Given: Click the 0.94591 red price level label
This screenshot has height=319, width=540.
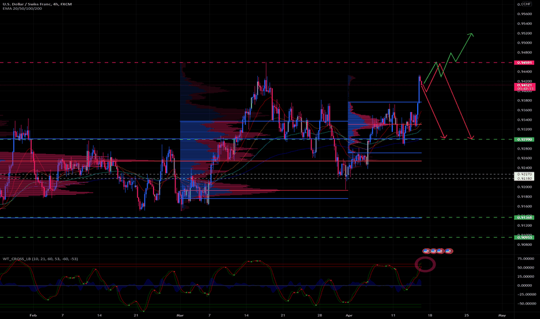Looking at the screenshot, I should 524,63.
